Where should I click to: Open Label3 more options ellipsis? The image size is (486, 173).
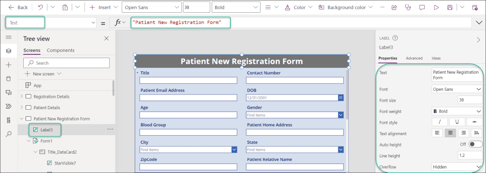[x=110, y=130]
